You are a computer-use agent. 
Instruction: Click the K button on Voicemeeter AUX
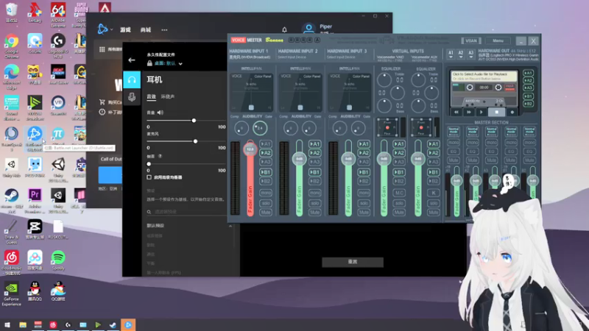[433, 193]
